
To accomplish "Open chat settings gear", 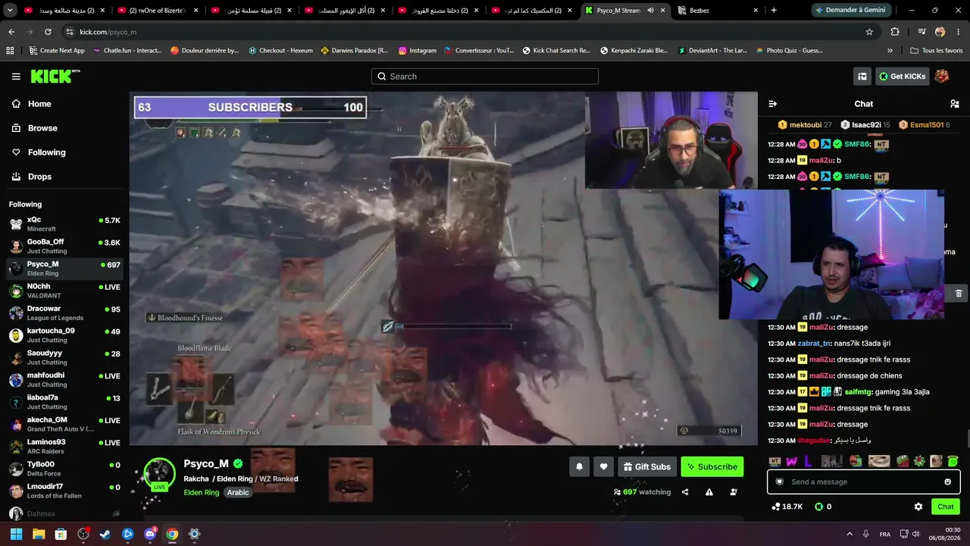I will point(918,507).
